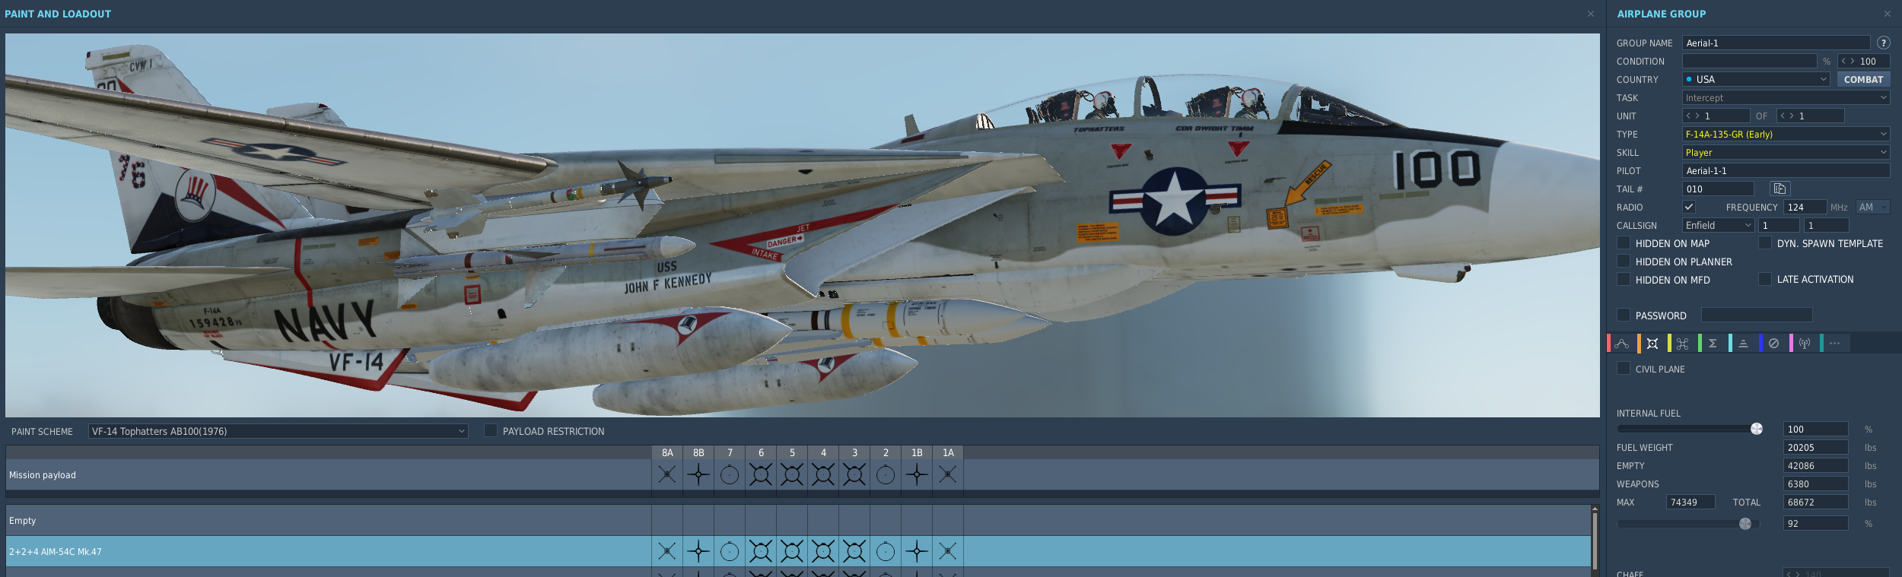Click station 8B icon in 2+2+4 AIM-54C row
Screen dimensions: 1902x577
click(x=698, y=551)
